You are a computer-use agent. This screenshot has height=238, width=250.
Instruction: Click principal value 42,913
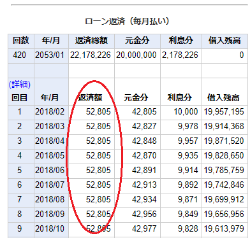pyautogui.click(x=144, y=185)
